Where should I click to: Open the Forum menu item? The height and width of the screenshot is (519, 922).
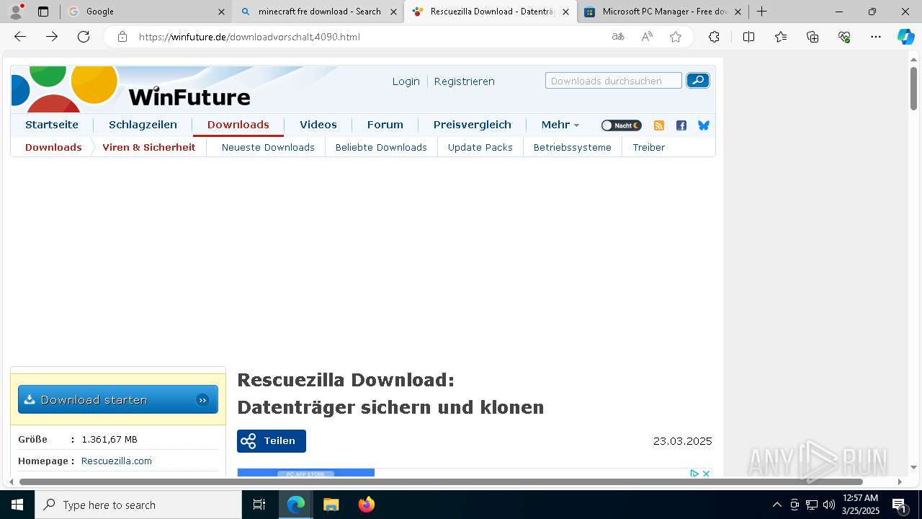385,125
